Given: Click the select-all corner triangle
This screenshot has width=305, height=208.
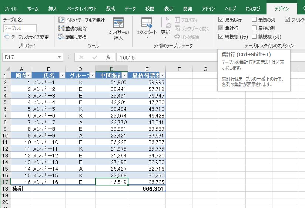Looking at the screenshot, I should (x=8, y=69).
